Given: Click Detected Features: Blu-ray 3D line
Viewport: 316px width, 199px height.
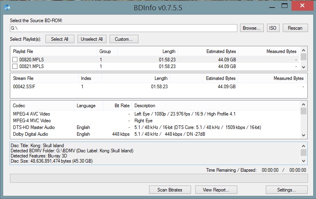Looking at the screenshot, I should pos(39,156).
